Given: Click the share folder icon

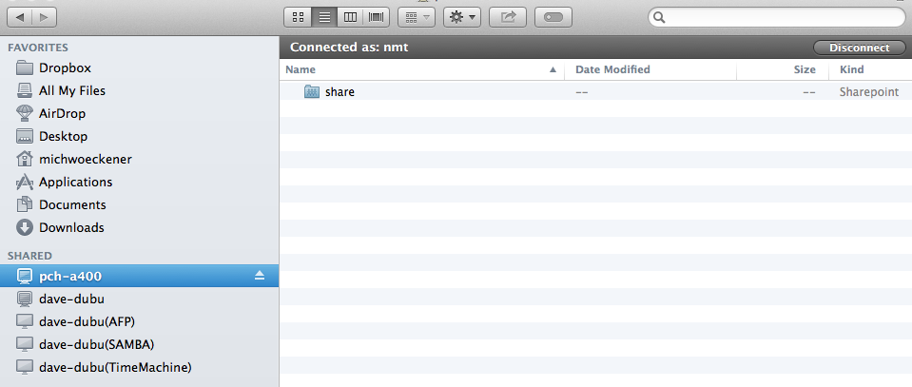Looking at the screenshot, I should pyautogui.click(x=312, y=92).
